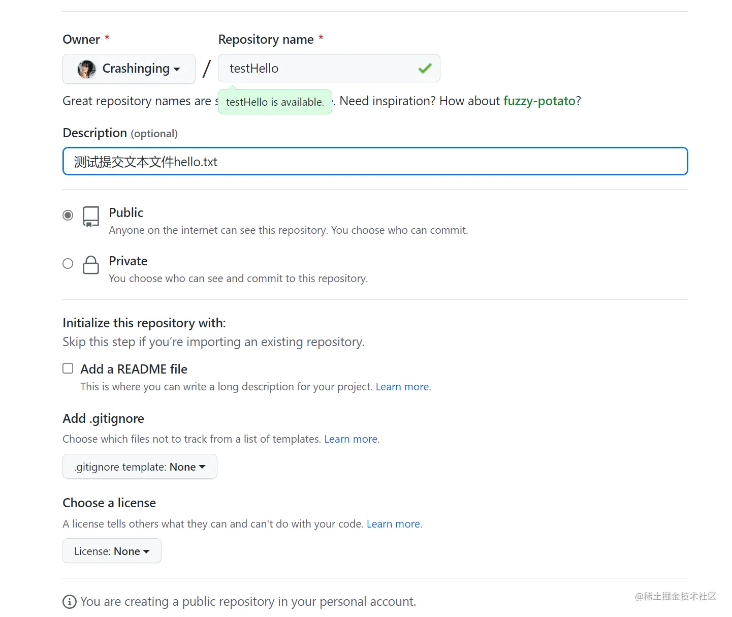
Task: Click the Crashinging owner avatar image
Action: 86,69
